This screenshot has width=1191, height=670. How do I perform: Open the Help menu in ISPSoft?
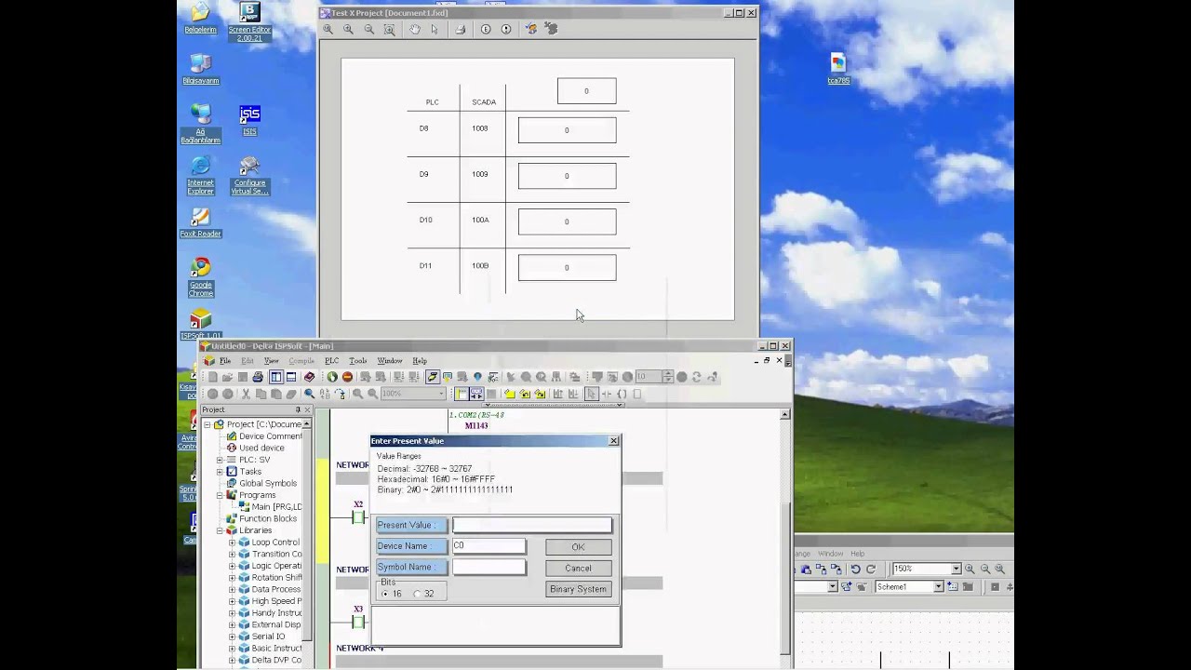pos(420,361)
